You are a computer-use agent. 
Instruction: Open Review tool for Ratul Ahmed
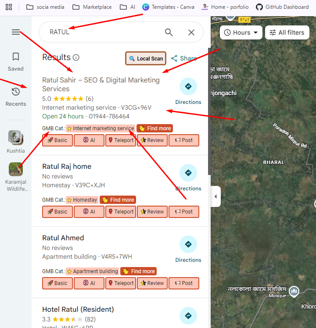(152, 283)
